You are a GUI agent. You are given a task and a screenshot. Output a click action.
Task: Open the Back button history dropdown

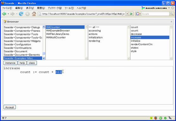click(x=8, y=14)
